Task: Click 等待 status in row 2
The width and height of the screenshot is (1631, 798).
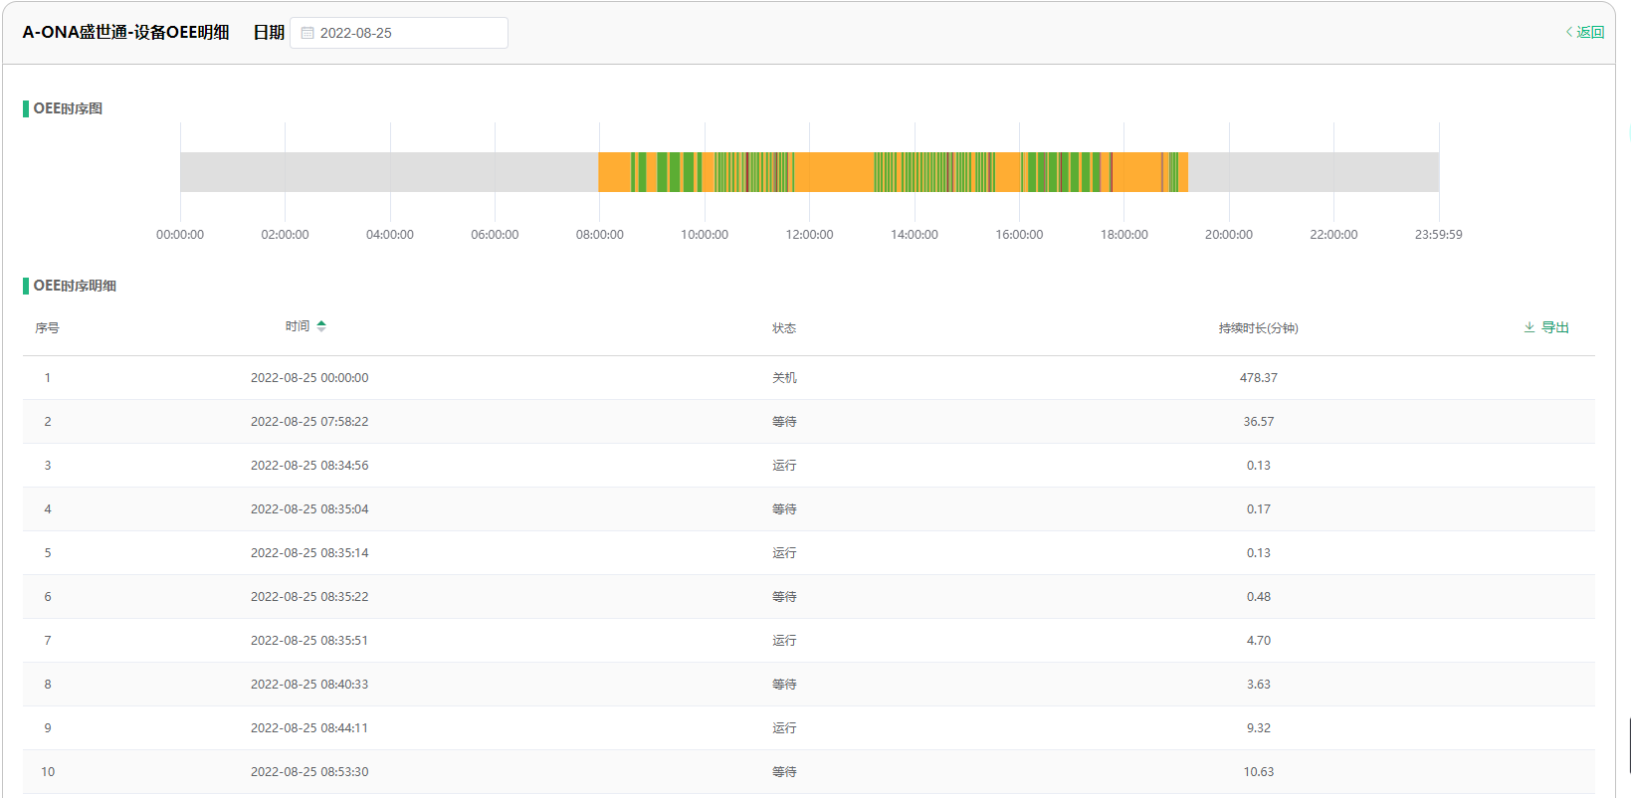Action: (x=784, y=422)
